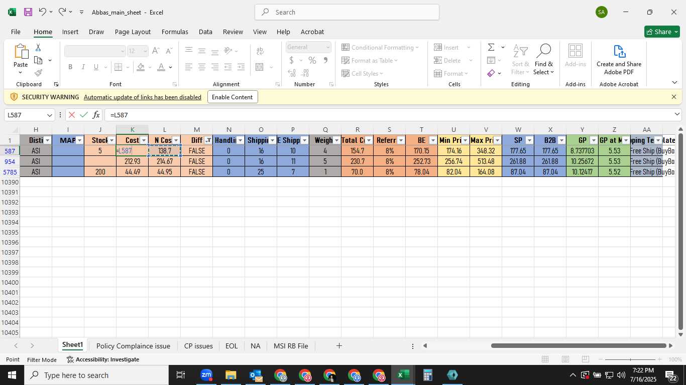Toggle Italic formatting
Image resolution: width=686 pixels, height=385 pixels.
[83, 67]
